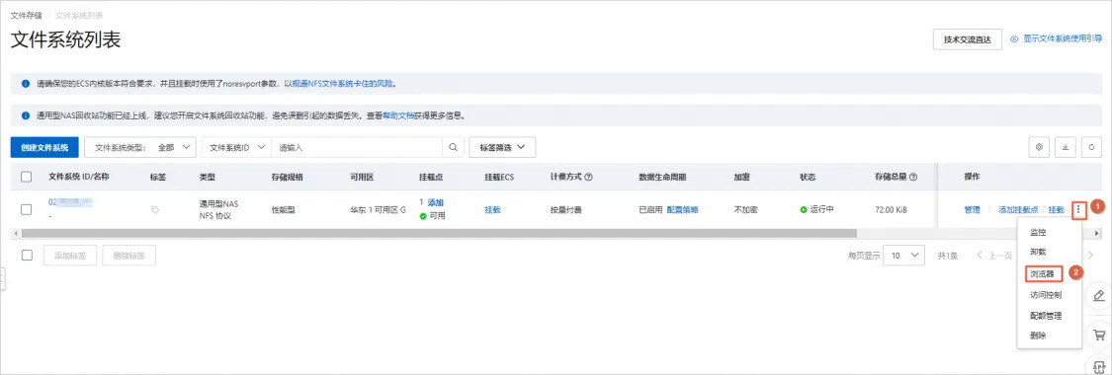Click the search magnifier icon
Image resolution: width=1112 pixels, height=375 pixels.
(x=453, y=147)
